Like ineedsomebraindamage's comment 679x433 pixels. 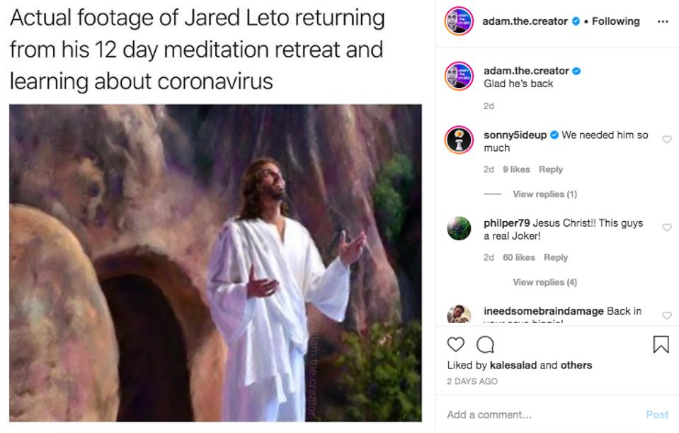coord(666,315)
